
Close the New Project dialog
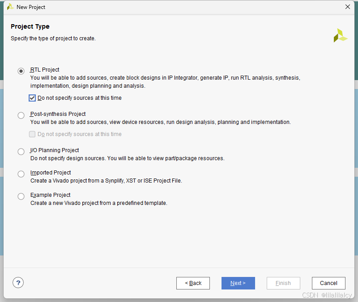(348, 7)
